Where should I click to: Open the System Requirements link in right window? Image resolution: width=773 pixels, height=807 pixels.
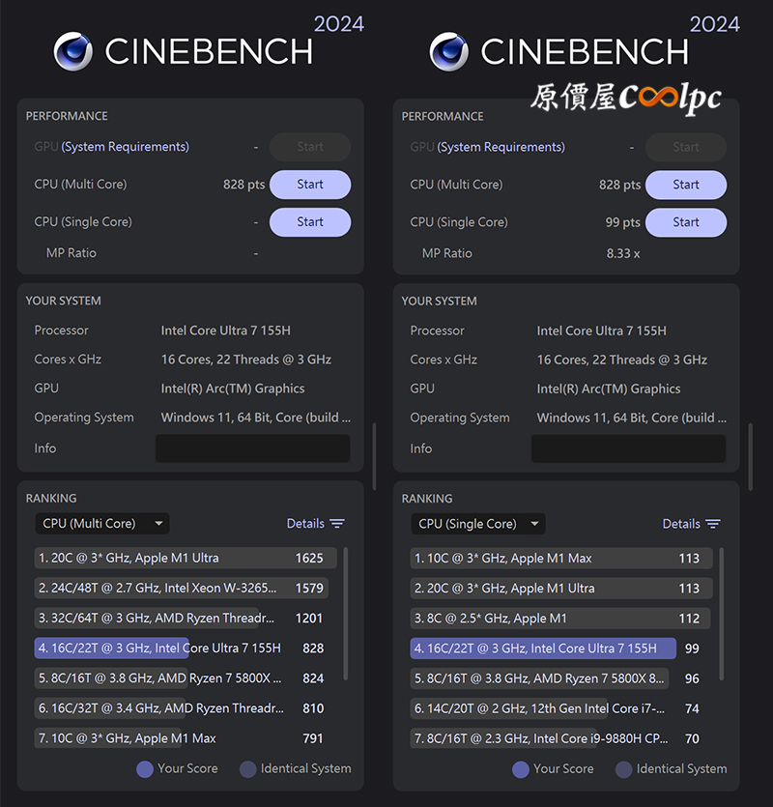pos(501,147)
